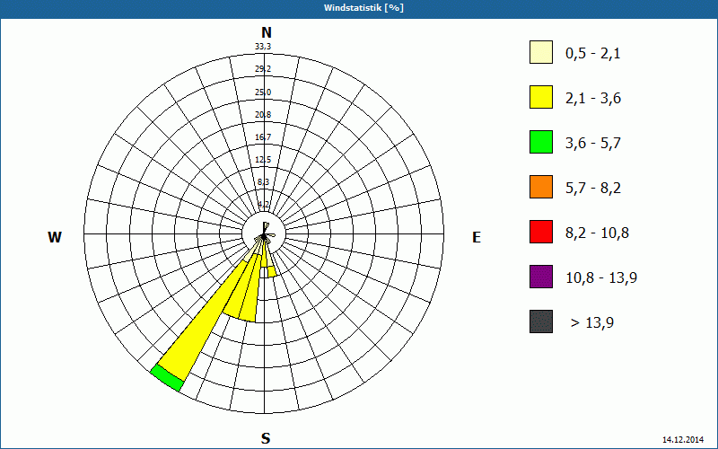718x449 pixels.
Task: Click the legend label '0,5 - 2,1'
Action: click(x=593, y=54)
